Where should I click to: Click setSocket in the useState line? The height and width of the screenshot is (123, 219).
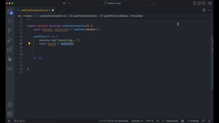(x=61, y=30)
